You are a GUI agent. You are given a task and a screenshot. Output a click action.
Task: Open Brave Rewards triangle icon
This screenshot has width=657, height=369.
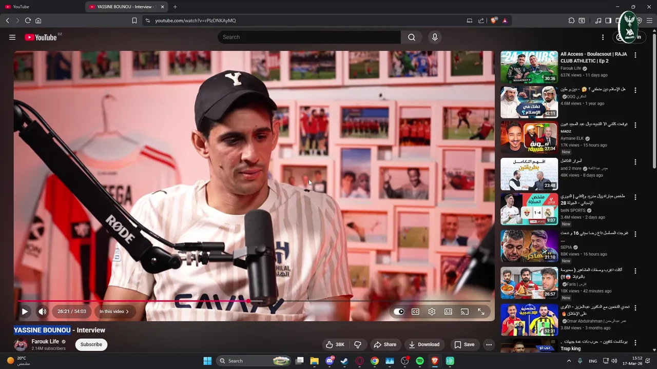point(505,20)
